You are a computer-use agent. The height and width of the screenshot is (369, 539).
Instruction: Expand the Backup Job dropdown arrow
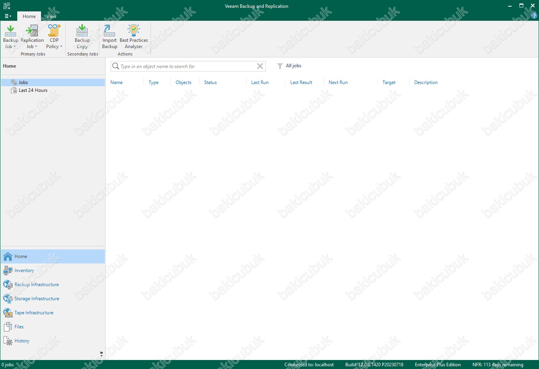(x=15, y=47)
